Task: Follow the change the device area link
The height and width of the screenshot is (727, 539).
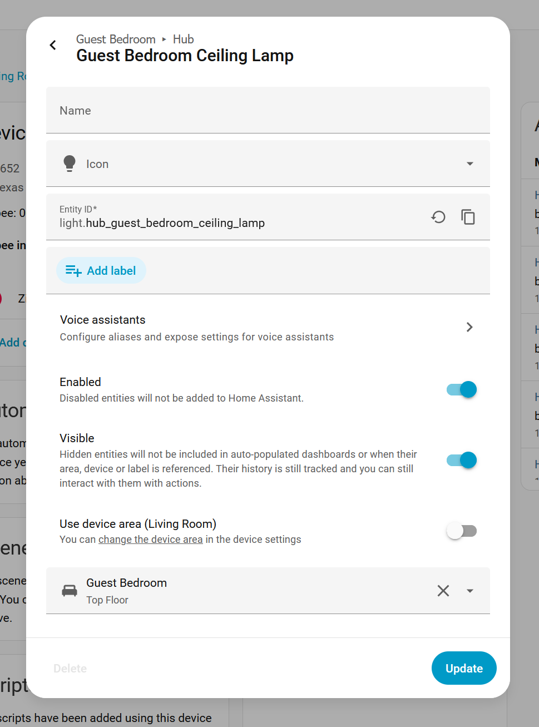Action: pos(150,540)
